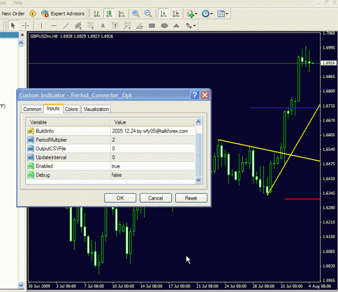Zoom in on the chart
Viewport: 338px width, 292px height.
(136, 14)
